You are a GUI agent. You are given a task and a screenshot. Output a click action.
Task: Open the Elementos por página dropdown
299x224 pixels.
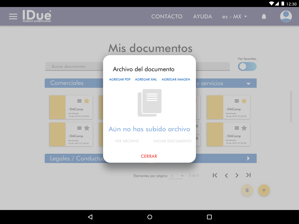pos(177,176)
